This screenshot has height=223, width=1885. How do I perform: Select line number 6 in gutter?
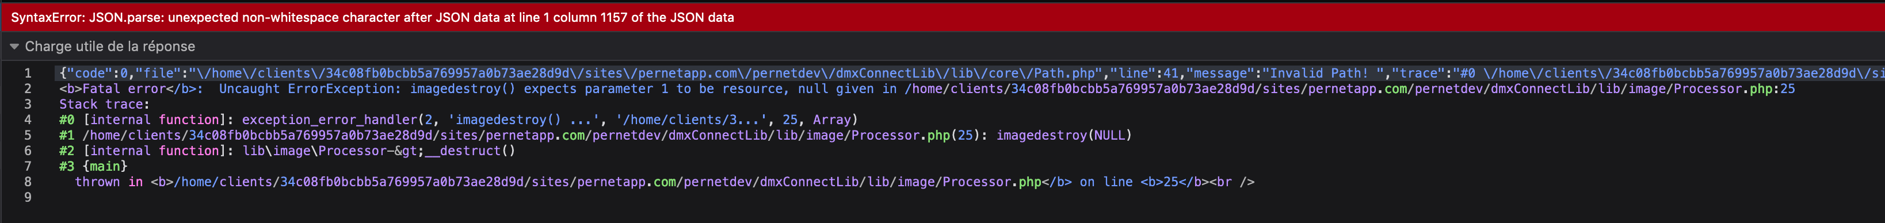28,151
